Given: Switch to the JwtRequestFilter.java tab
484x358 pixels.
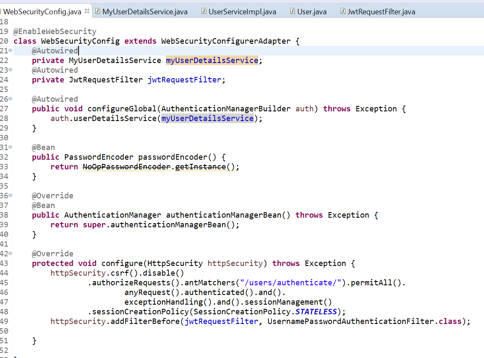Looking at the screenshot, I should click(x=380, y=11).
